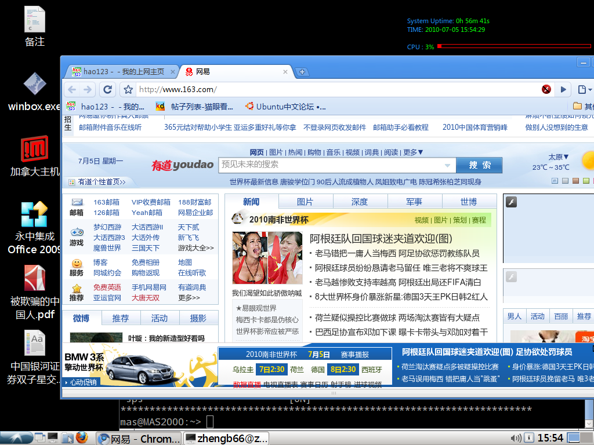Open a new tab with the plus button
The image size is (594, 445).
pos(302,72)
